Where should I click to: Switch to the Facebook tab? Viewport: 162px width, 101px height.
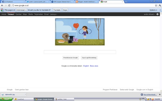click(13, 2)
